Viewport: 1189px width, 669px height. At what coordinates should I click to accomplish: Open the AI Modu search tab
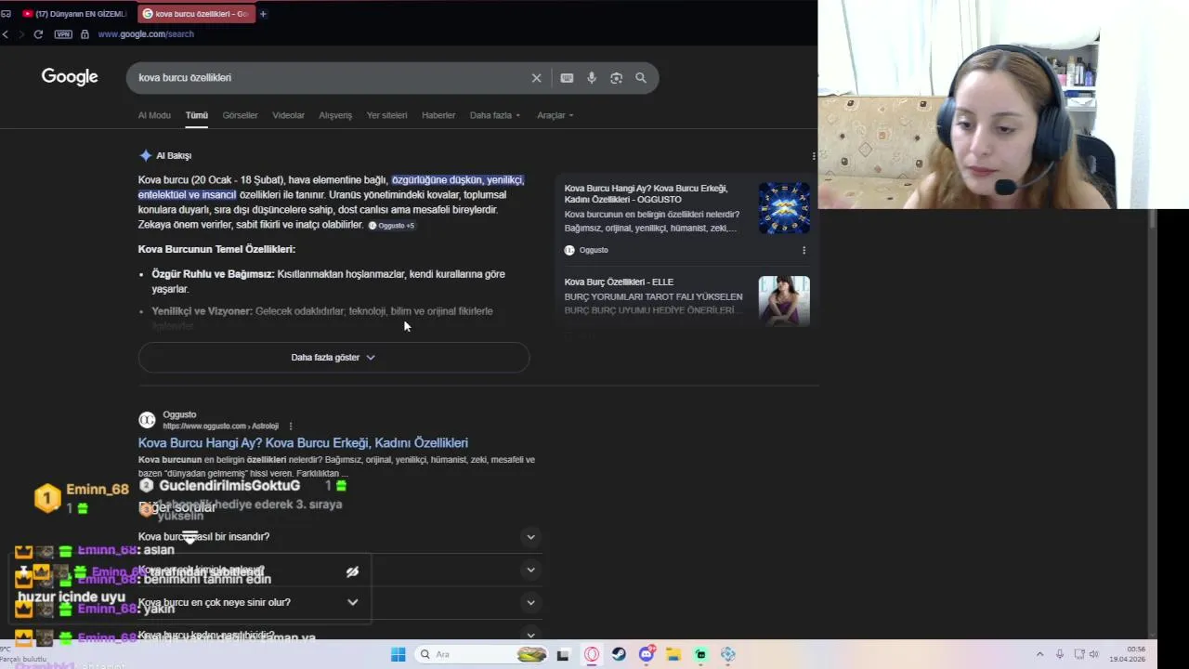(154, 115)
